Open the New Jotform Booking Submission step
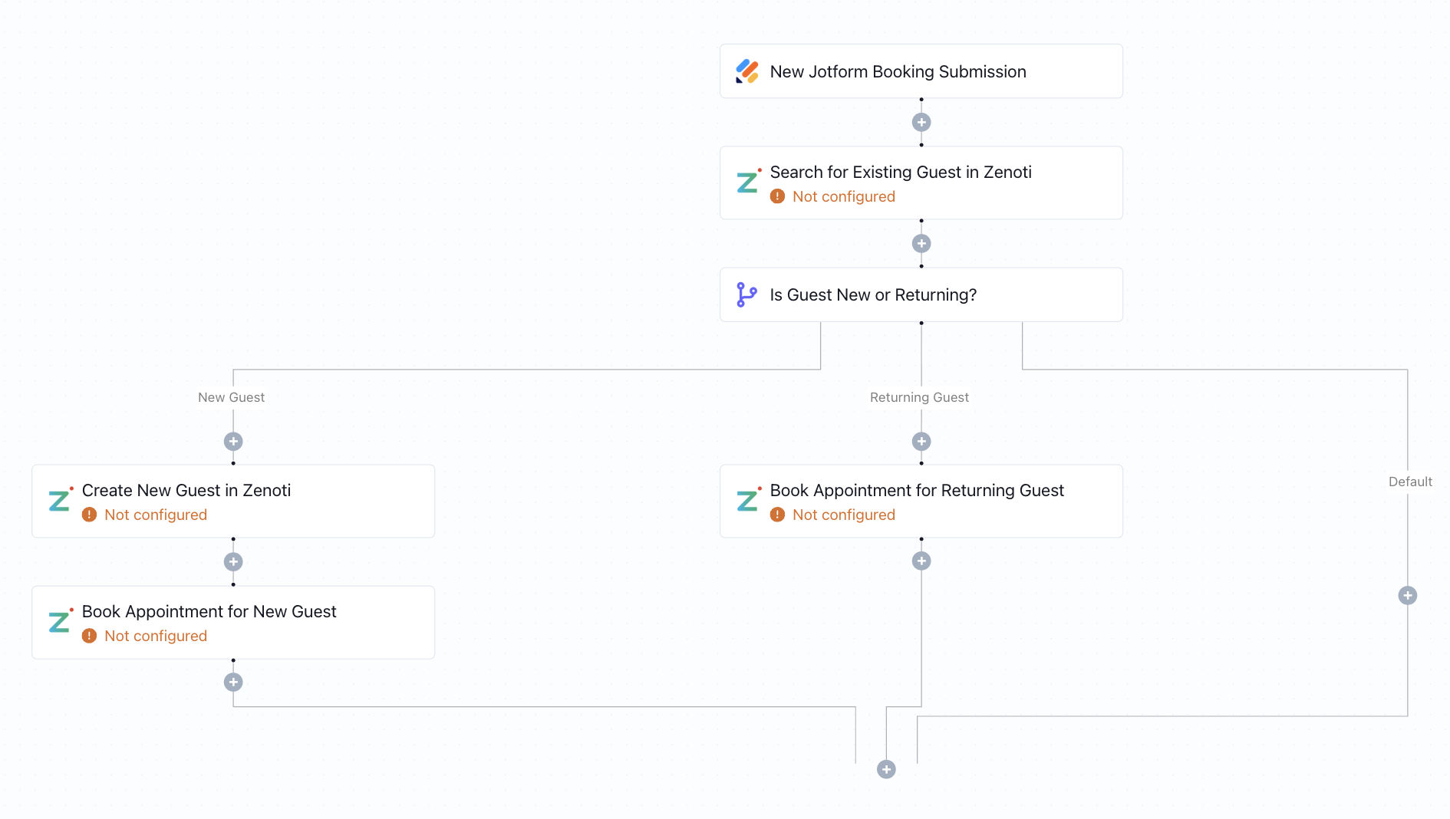 [921, 71]
